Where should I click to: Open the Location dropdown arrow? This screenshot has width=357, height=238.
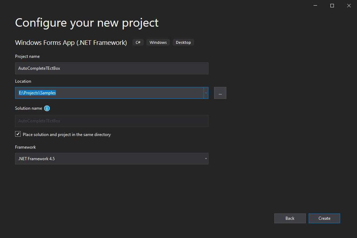[206, 93]
